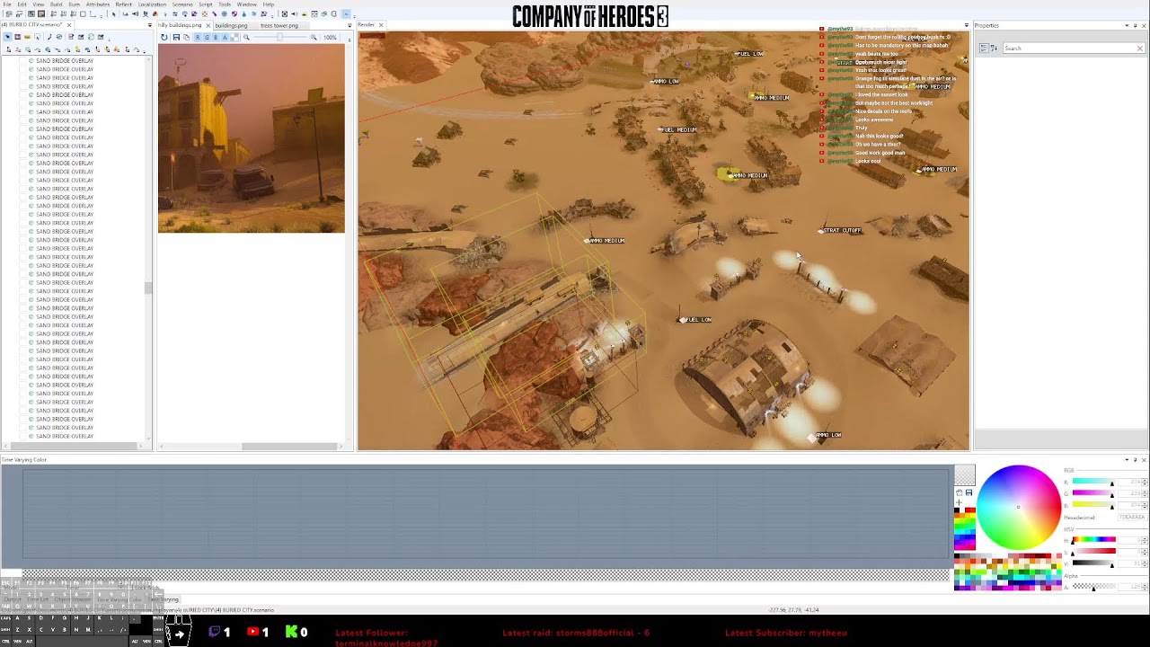The height and width of the screenshot is (647, 1150).
Task: Open the File menu
Action: tap(7, 4)
